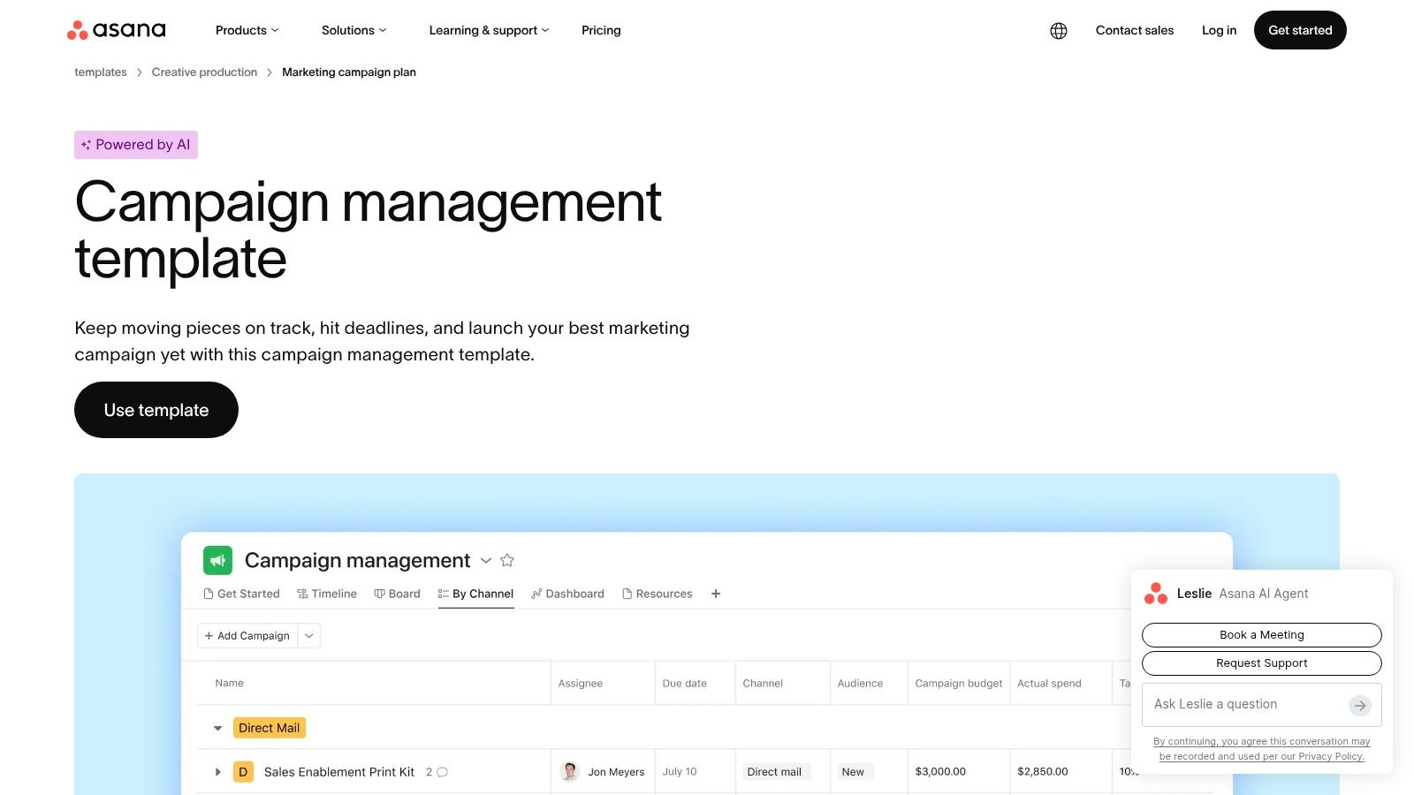The image size is (1414, 795).
Task: Click the Powered by AI badge
Action: tap(136, 145)
